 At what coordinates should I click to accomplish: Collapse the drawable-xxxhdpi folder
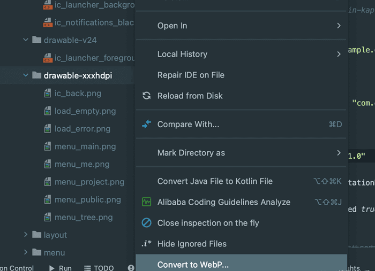click(x=26, y=75)
